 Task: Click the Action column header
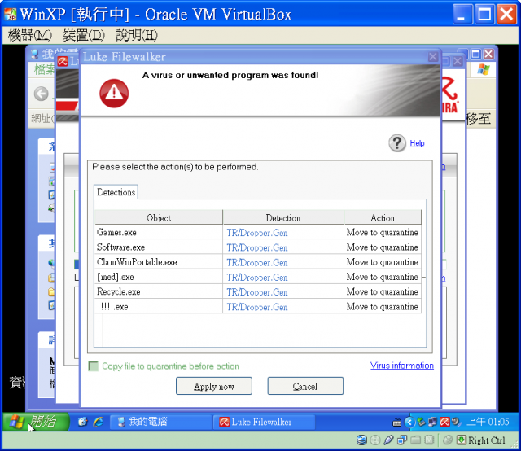(x=383, y=217)
